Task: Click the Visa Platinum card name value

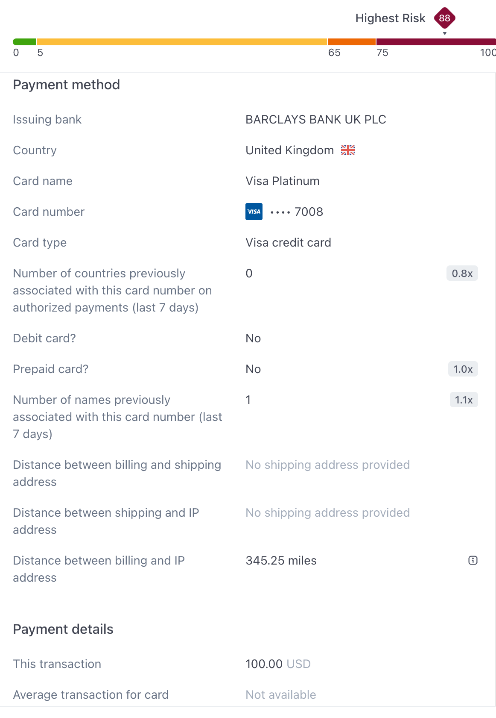Action: pyautogui.click(x=282, y=181)
